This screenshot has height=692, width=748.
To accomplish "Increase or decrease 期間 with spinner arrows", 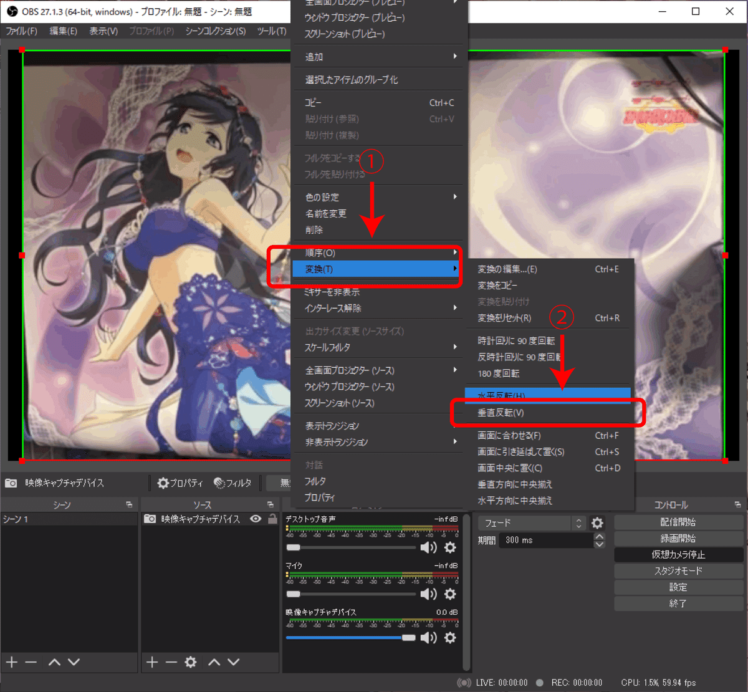I will 599,540.
